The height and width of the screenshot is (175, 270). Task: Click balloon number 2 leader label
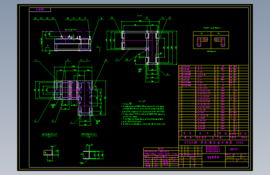tap(53, 121)
